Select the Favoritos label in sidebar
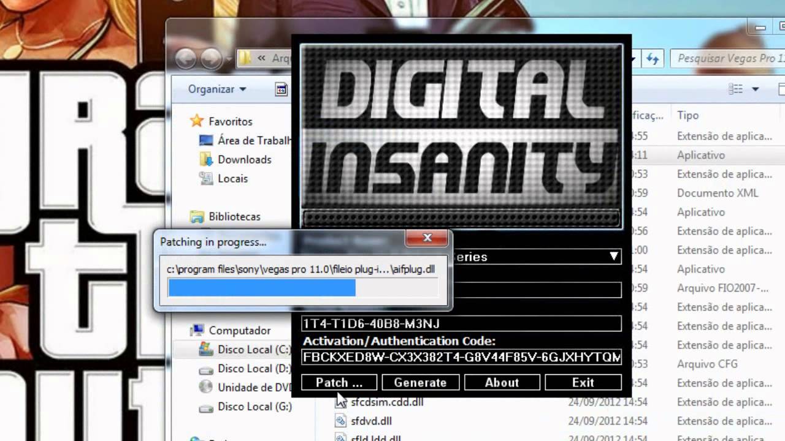The height and width of the screenshot is (441, 785). pyautogui.click(x=231, y=121)
